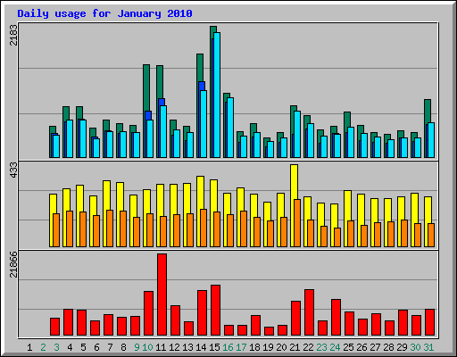Viewport: 457px width, 357px height.
Task: Click the 2183 axis label of the top chart
Action: (13, 35)
